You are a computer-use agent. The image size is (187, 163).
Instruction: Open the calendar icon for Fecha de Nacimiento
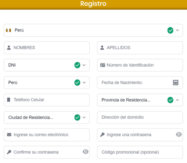click(x=176, y=83)
